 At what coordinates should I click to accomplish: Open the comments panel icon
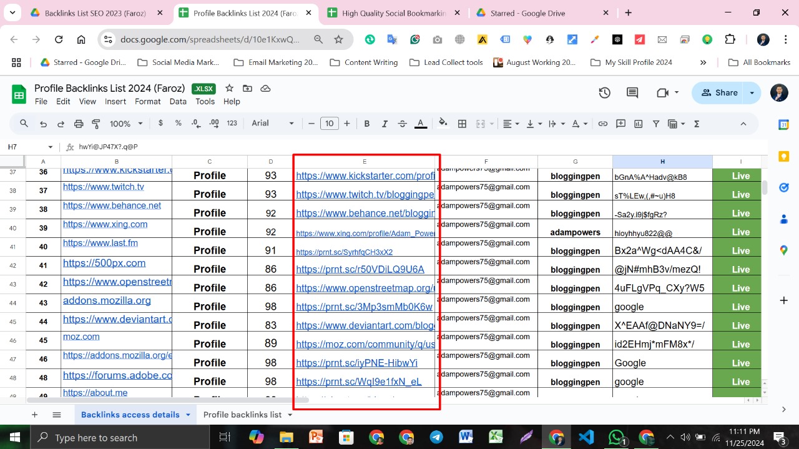click(x=632, y=93)
